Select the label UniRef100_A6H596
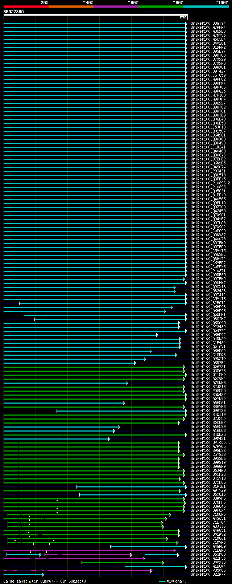The height and width of the screenshot is (584, 232). tap(208, 311)
